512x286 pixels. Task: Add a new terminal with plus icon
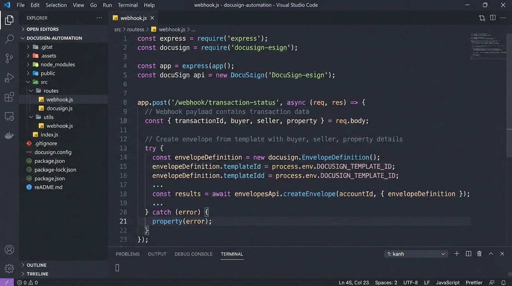(457, 254)
